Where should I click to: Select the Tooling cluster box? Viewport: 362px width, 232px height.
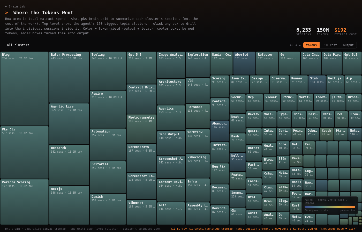click(x=108, y=71)
